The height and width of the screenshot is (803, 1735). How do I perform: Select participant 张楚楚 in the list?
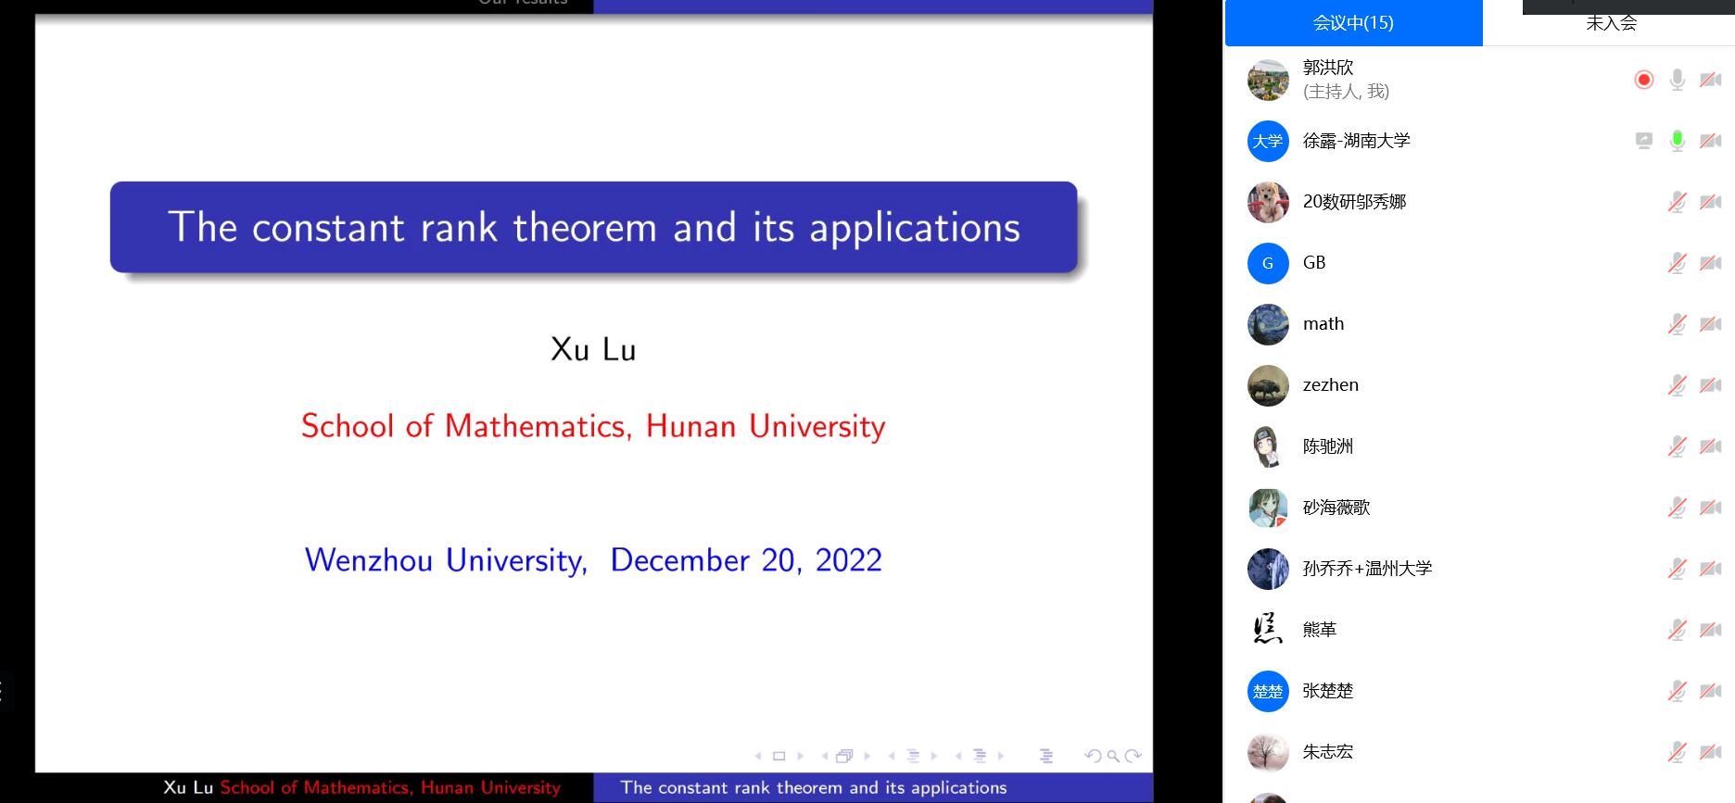pyautogui.click(x=1327, y=691)
